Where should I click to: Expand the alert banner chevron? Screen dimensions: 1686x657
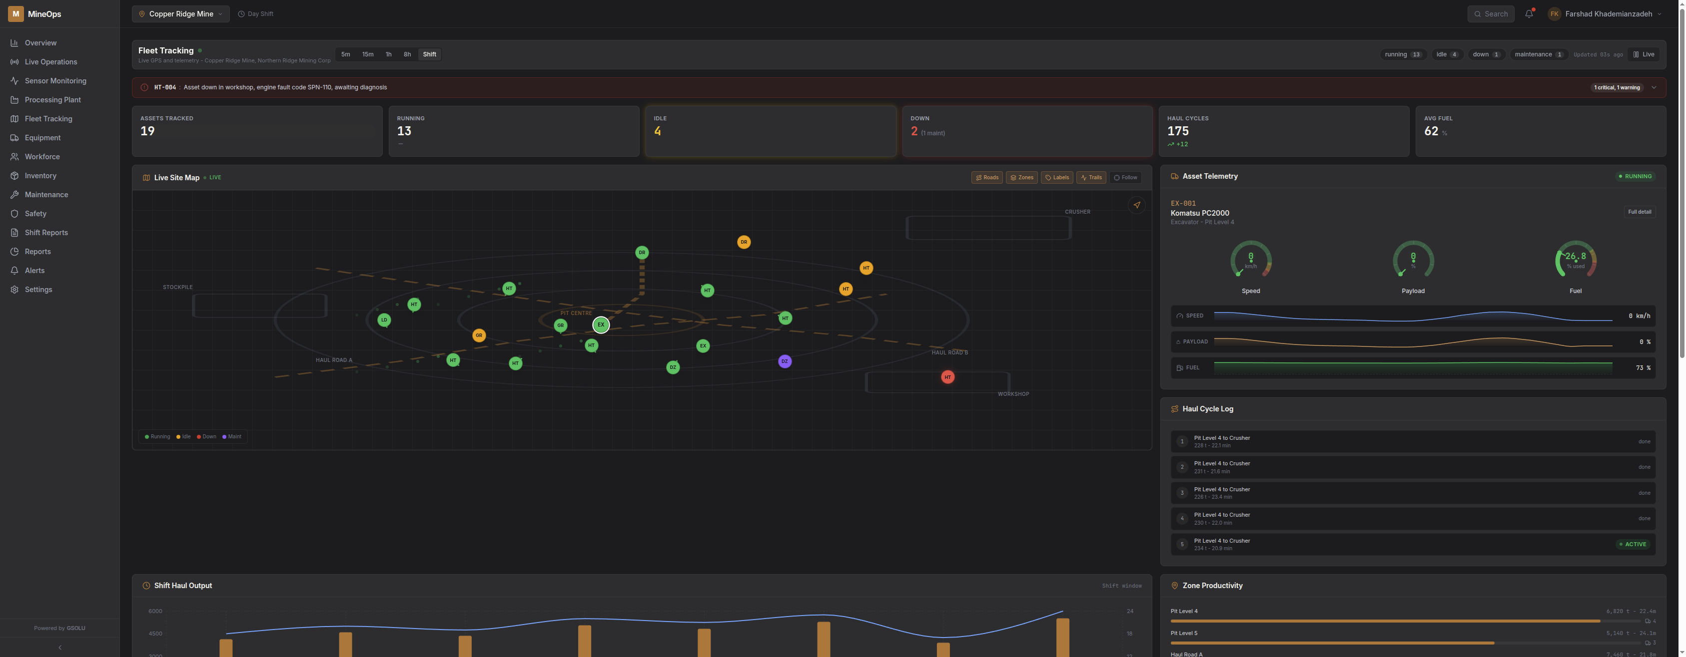tap(1654, 87)
